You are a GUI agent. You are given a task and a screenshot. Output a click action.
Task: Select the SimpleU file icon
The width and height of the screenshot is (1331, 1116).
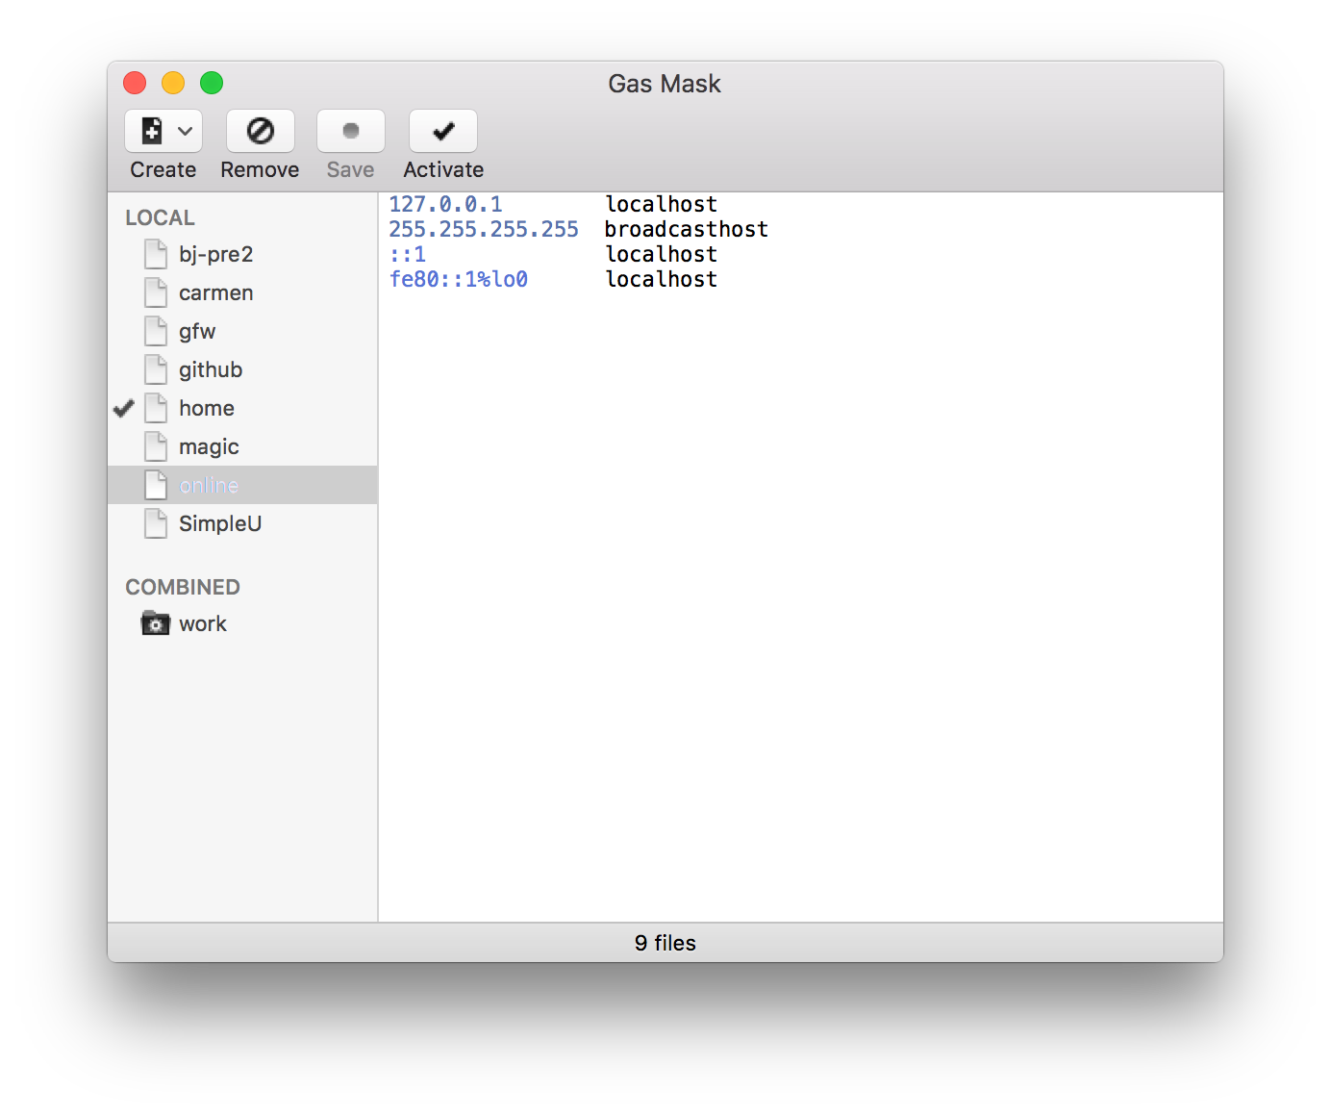pos(156,523)
